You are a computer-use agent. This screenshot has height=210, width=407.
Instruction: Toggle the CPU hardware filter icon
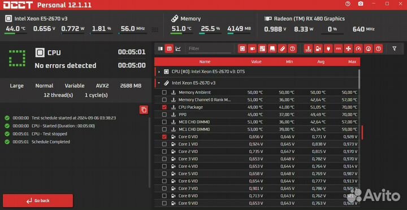coord(242,48)
